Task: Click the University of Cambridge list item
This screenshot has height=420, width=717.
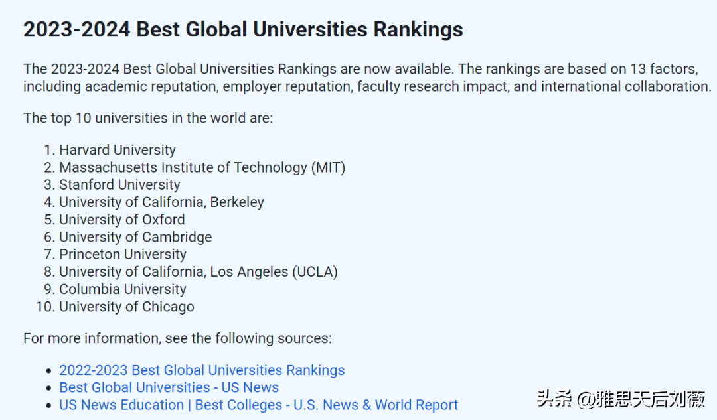Action: click(135, 237)
